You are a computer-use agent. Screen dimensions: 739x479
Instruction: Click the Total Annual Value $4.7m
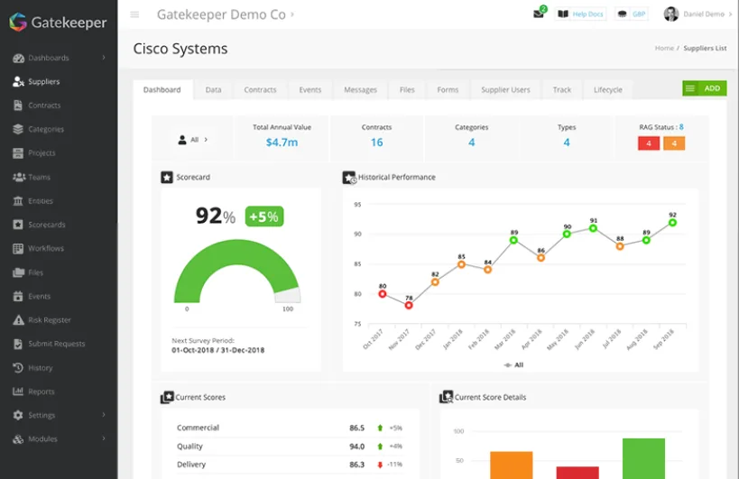[282, 143]
